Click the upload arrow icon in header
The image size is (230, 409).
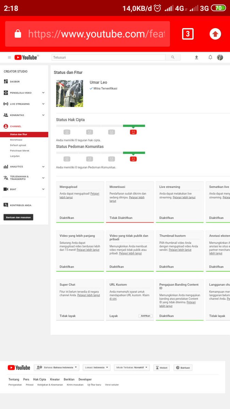[x=197, y=58]
